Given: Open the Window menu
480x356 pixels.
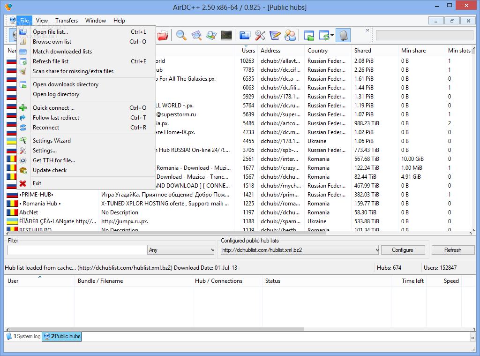Looking at the screenshot, I should coord(96,21).
